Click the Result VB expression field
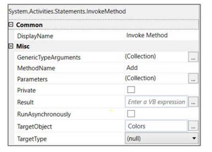 coord(156,102)
